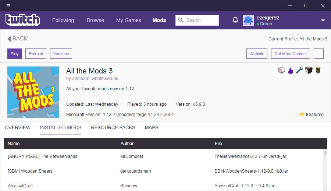Click the gold block category icon

click(318, 70)
